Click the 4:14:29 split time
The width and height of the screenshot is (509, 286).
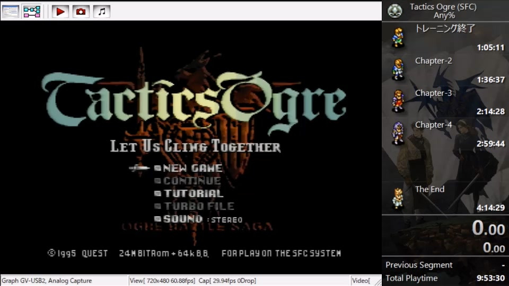pyautogui.click(x=490, y=208)
